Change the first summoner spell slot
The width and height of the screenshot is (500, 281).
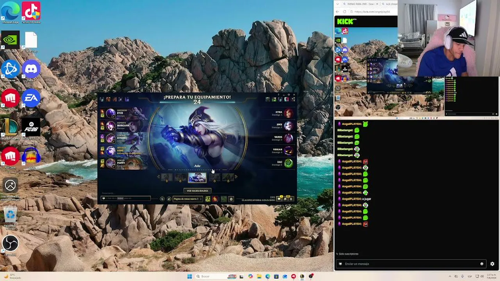pyautogui.click(x=208, y=199)
